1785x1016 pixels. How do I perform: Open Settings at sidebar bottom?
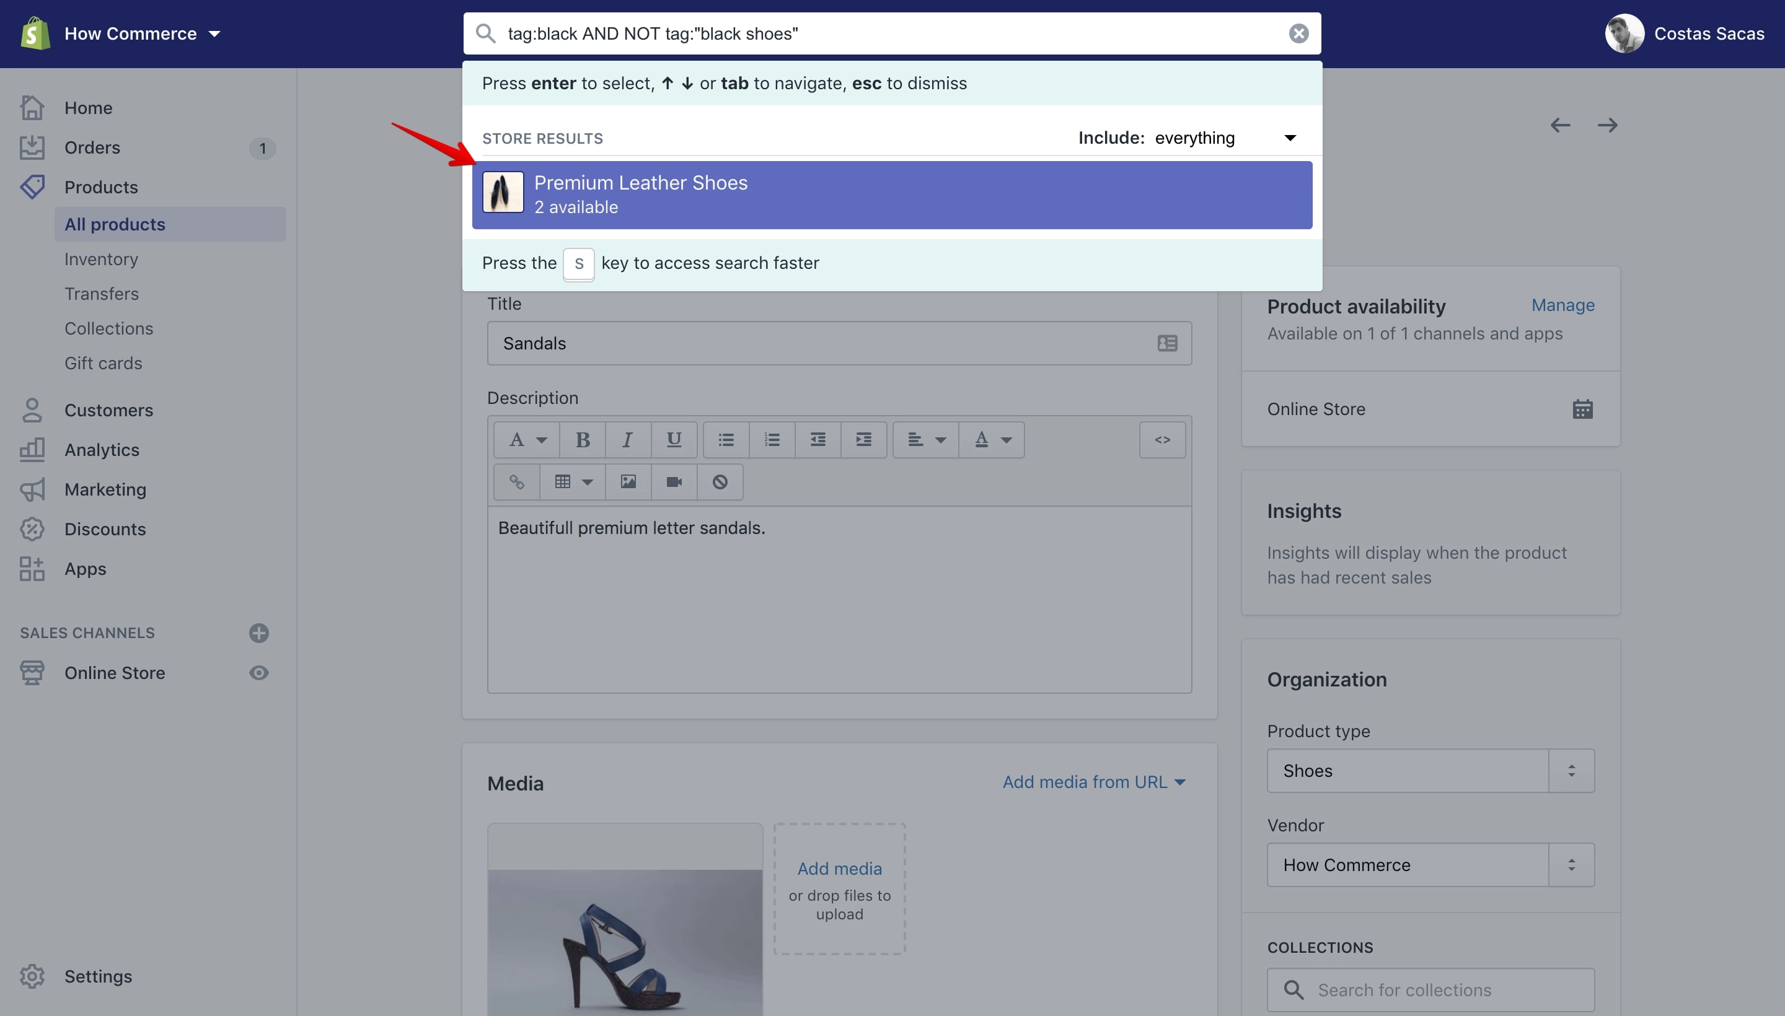pos(98,977)
